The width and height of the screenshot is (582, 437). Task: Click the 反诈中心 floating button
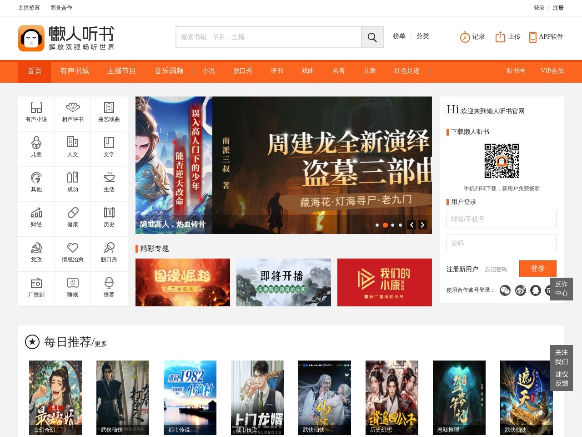(x=562, y=289)
